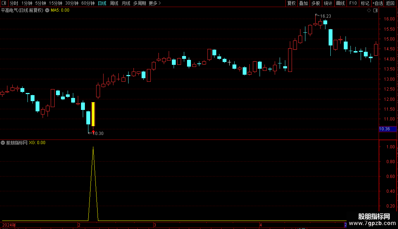Screen dimensions: 398x229
Task: Open 股朋指标网 indicator settings circle icon
Action: pos(3,143)
